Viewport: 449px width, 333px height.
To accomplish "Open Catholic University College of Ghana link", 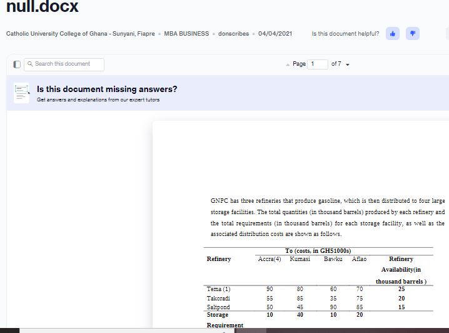I will tap(81, 34).
